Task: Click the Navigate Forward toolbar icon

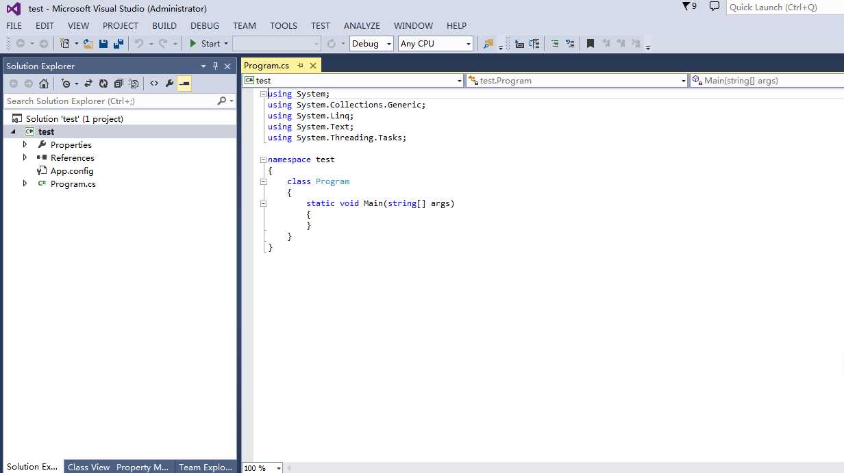Action: point(44,43)
